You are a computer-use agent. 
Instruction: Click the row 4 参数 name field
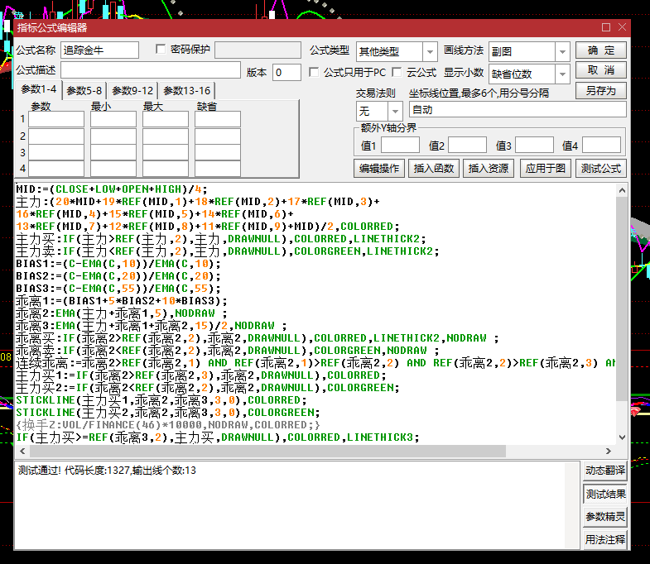point(56,169)
